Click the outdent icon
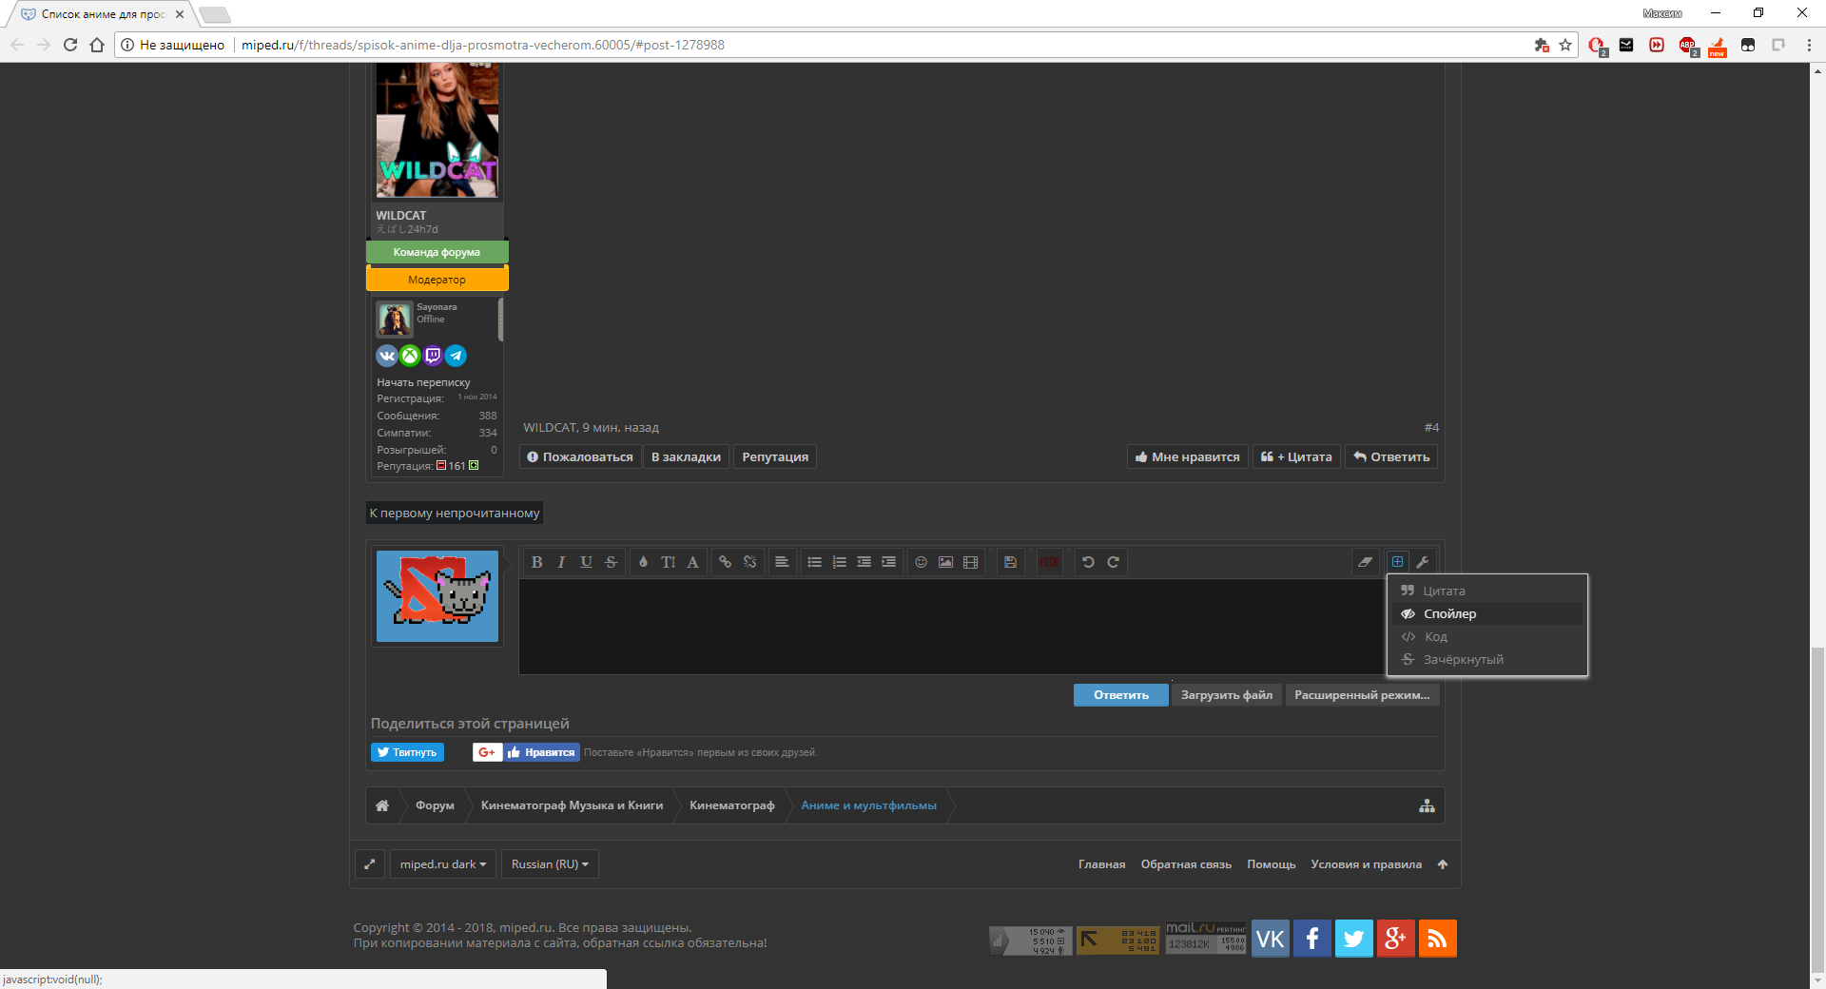 pyautogui.click(x=864, y=562)
